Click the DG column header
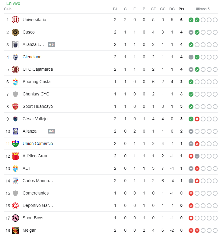Image resolution: width=223 pixels, height=238 pixels. tap(172, 9)
